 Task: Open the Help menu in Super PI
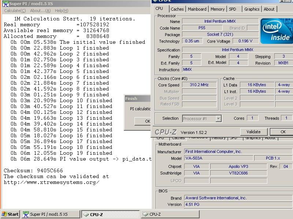(62, 11)
